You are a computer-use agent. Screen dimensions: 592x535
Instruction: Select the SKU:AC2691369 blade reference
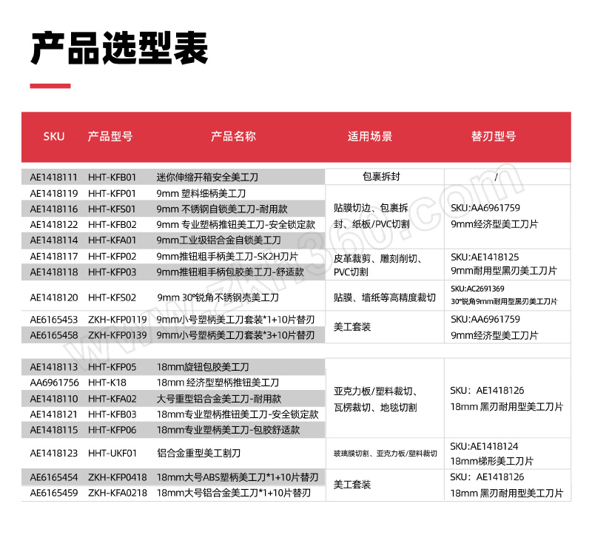(477, 289)
